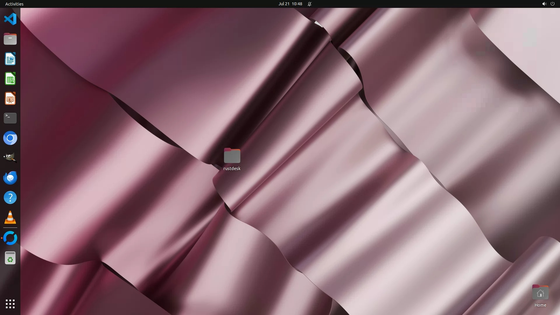Image resolution: width=560 pixels, height=315 pixels.
Task: Open LibreOffice Writer from dock
Action: coord(10,59)
